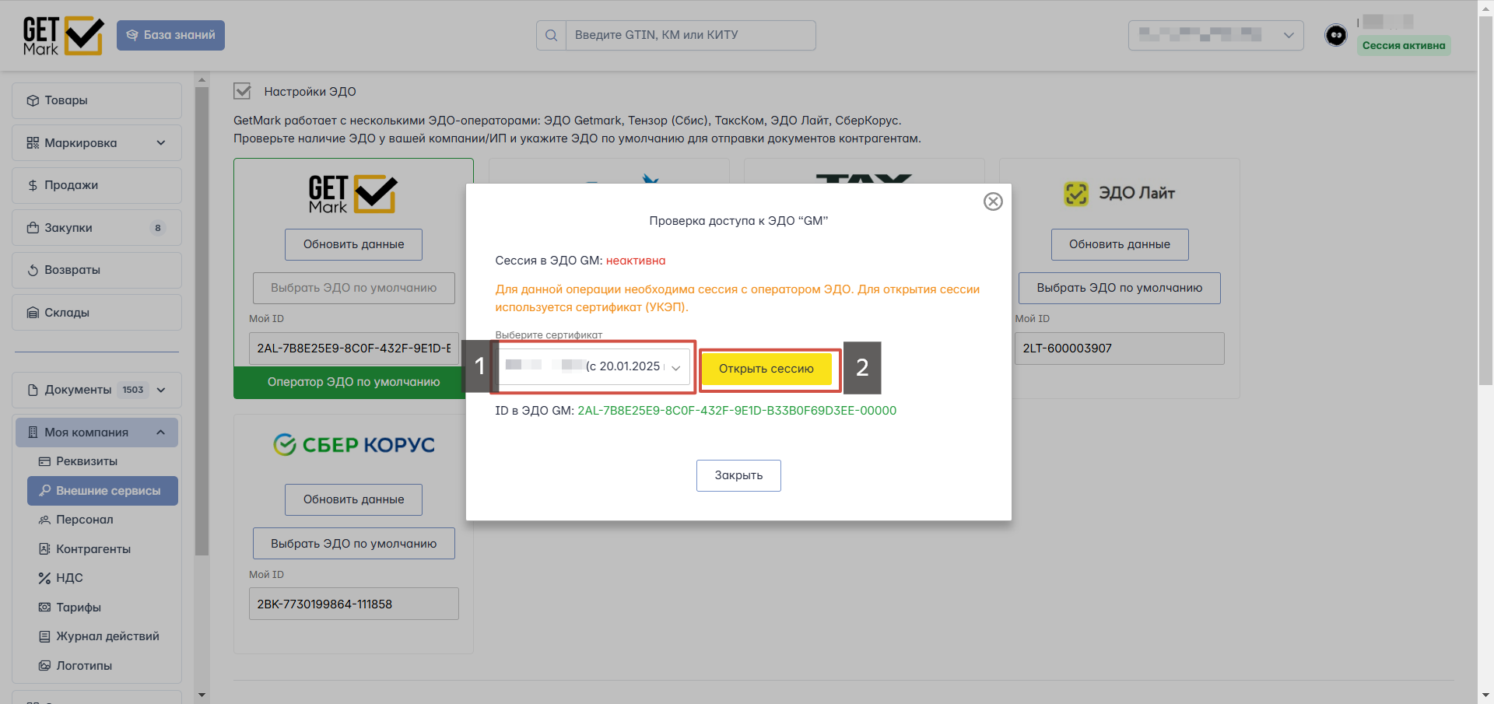This screenshot has width=1494, height=704.
Task: Click the Контрагенты contact icon
Action: click(x=44, y=549)
